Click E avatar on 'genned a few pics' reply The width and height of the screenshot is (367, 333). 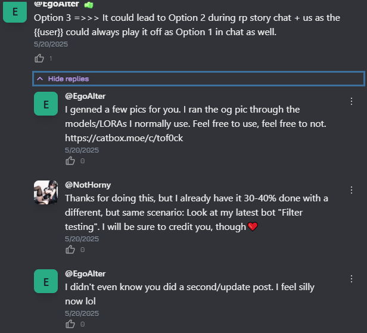click(46, 104)
